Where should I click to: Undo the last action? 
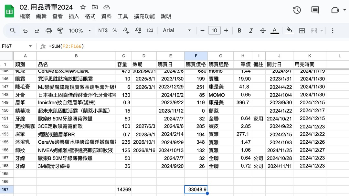(25, 31)
